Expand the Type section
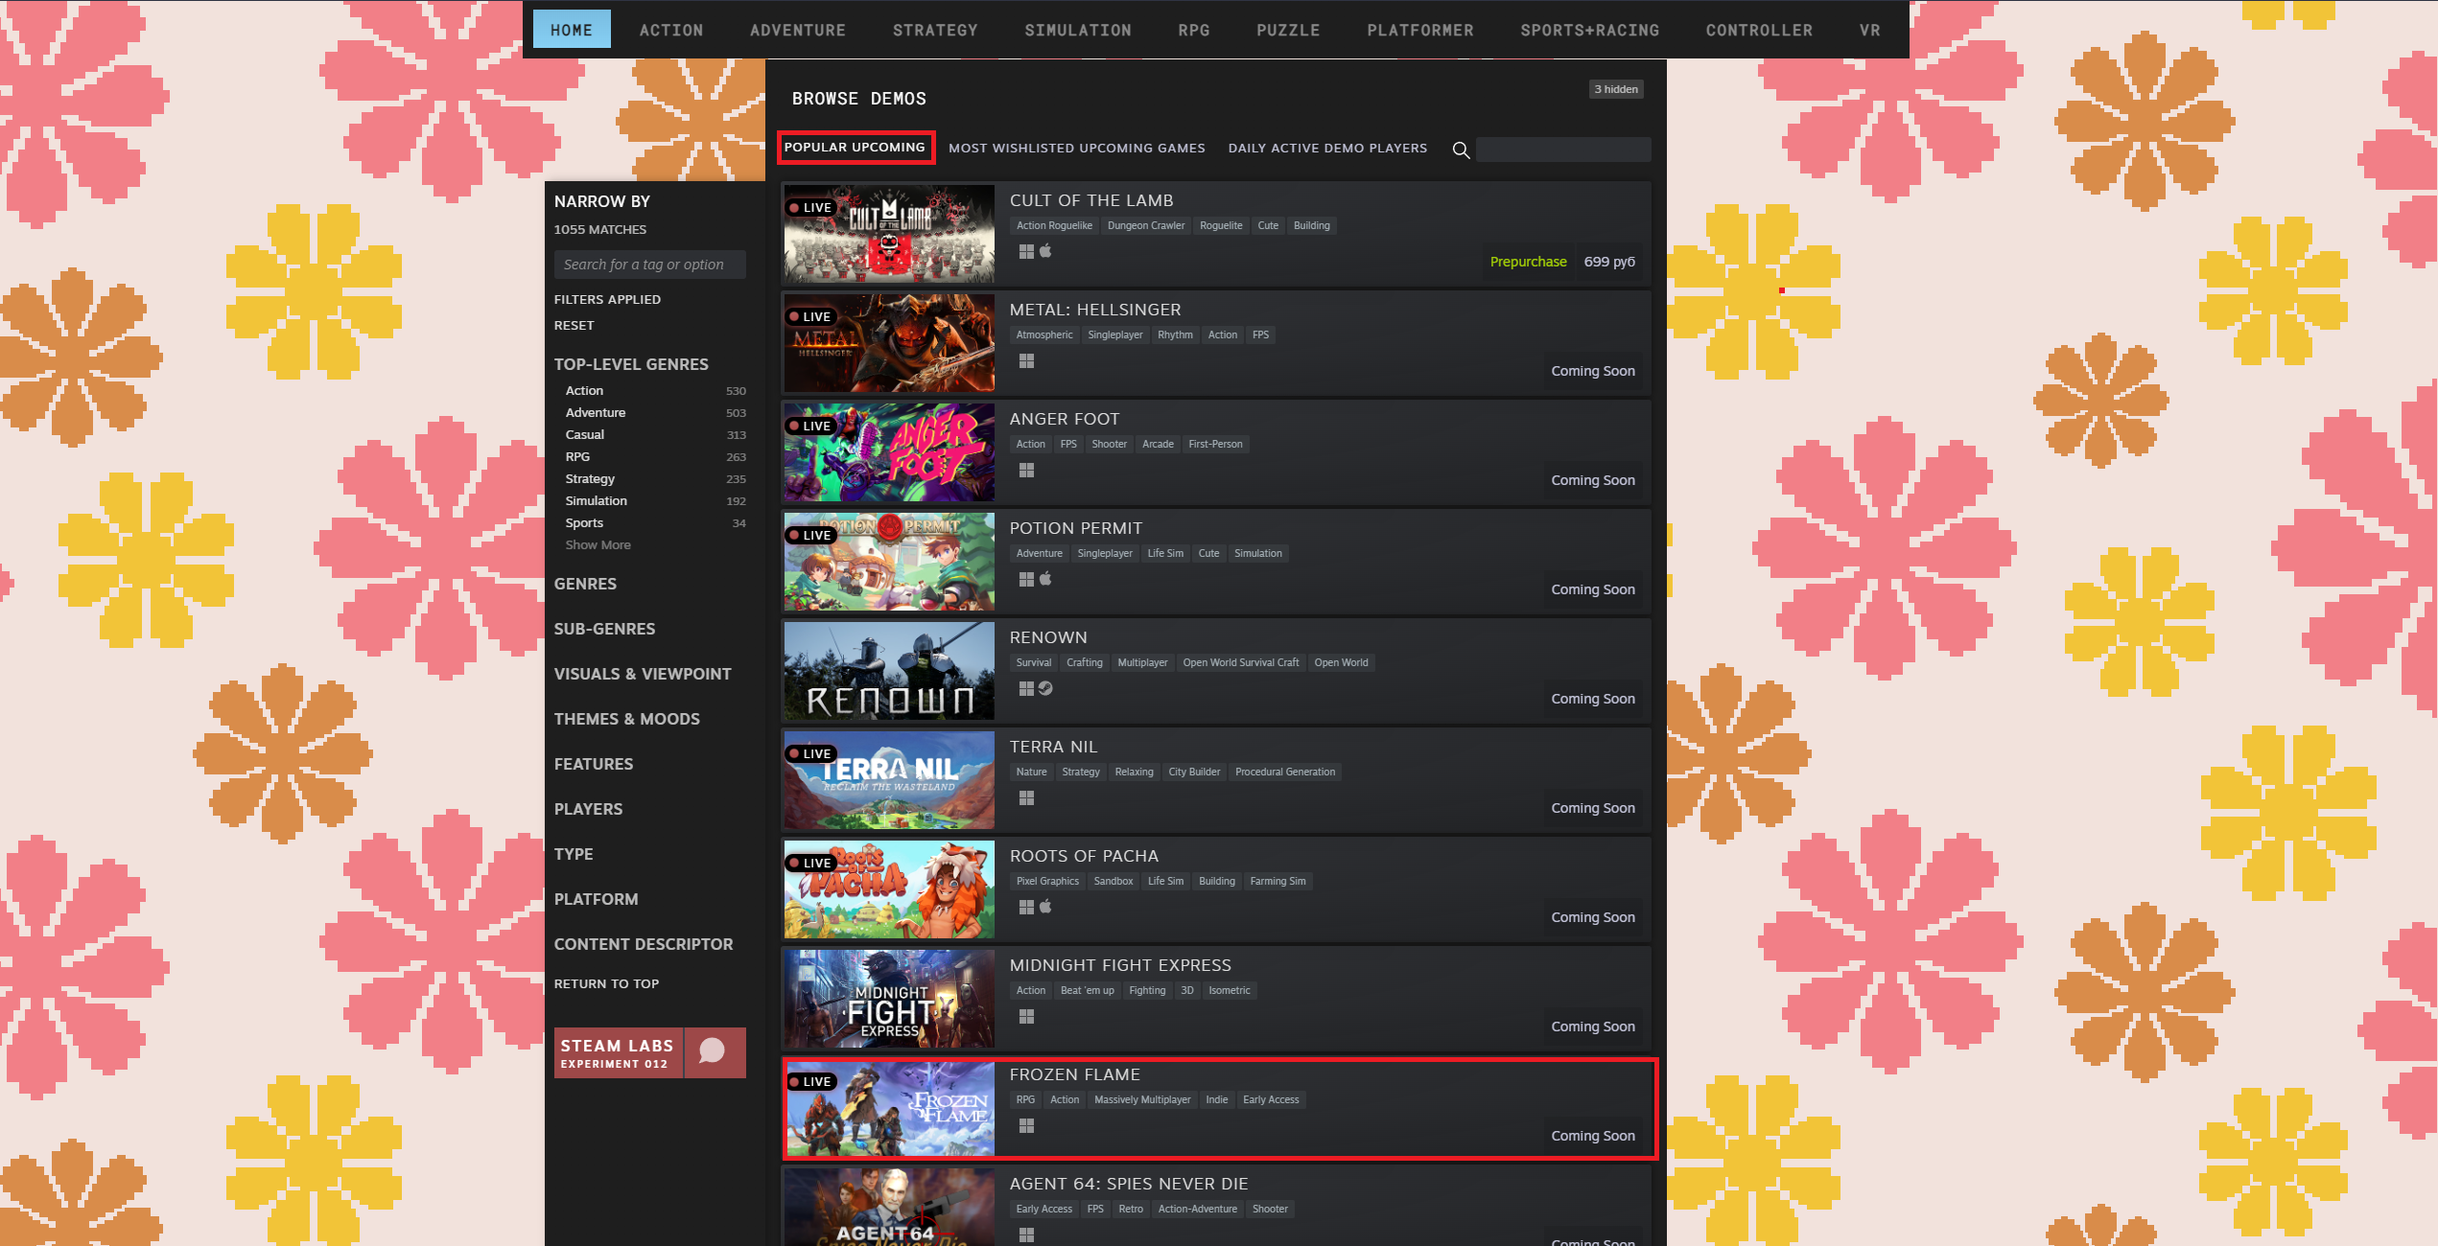The image size is (2438, 1246). [574, 854]
